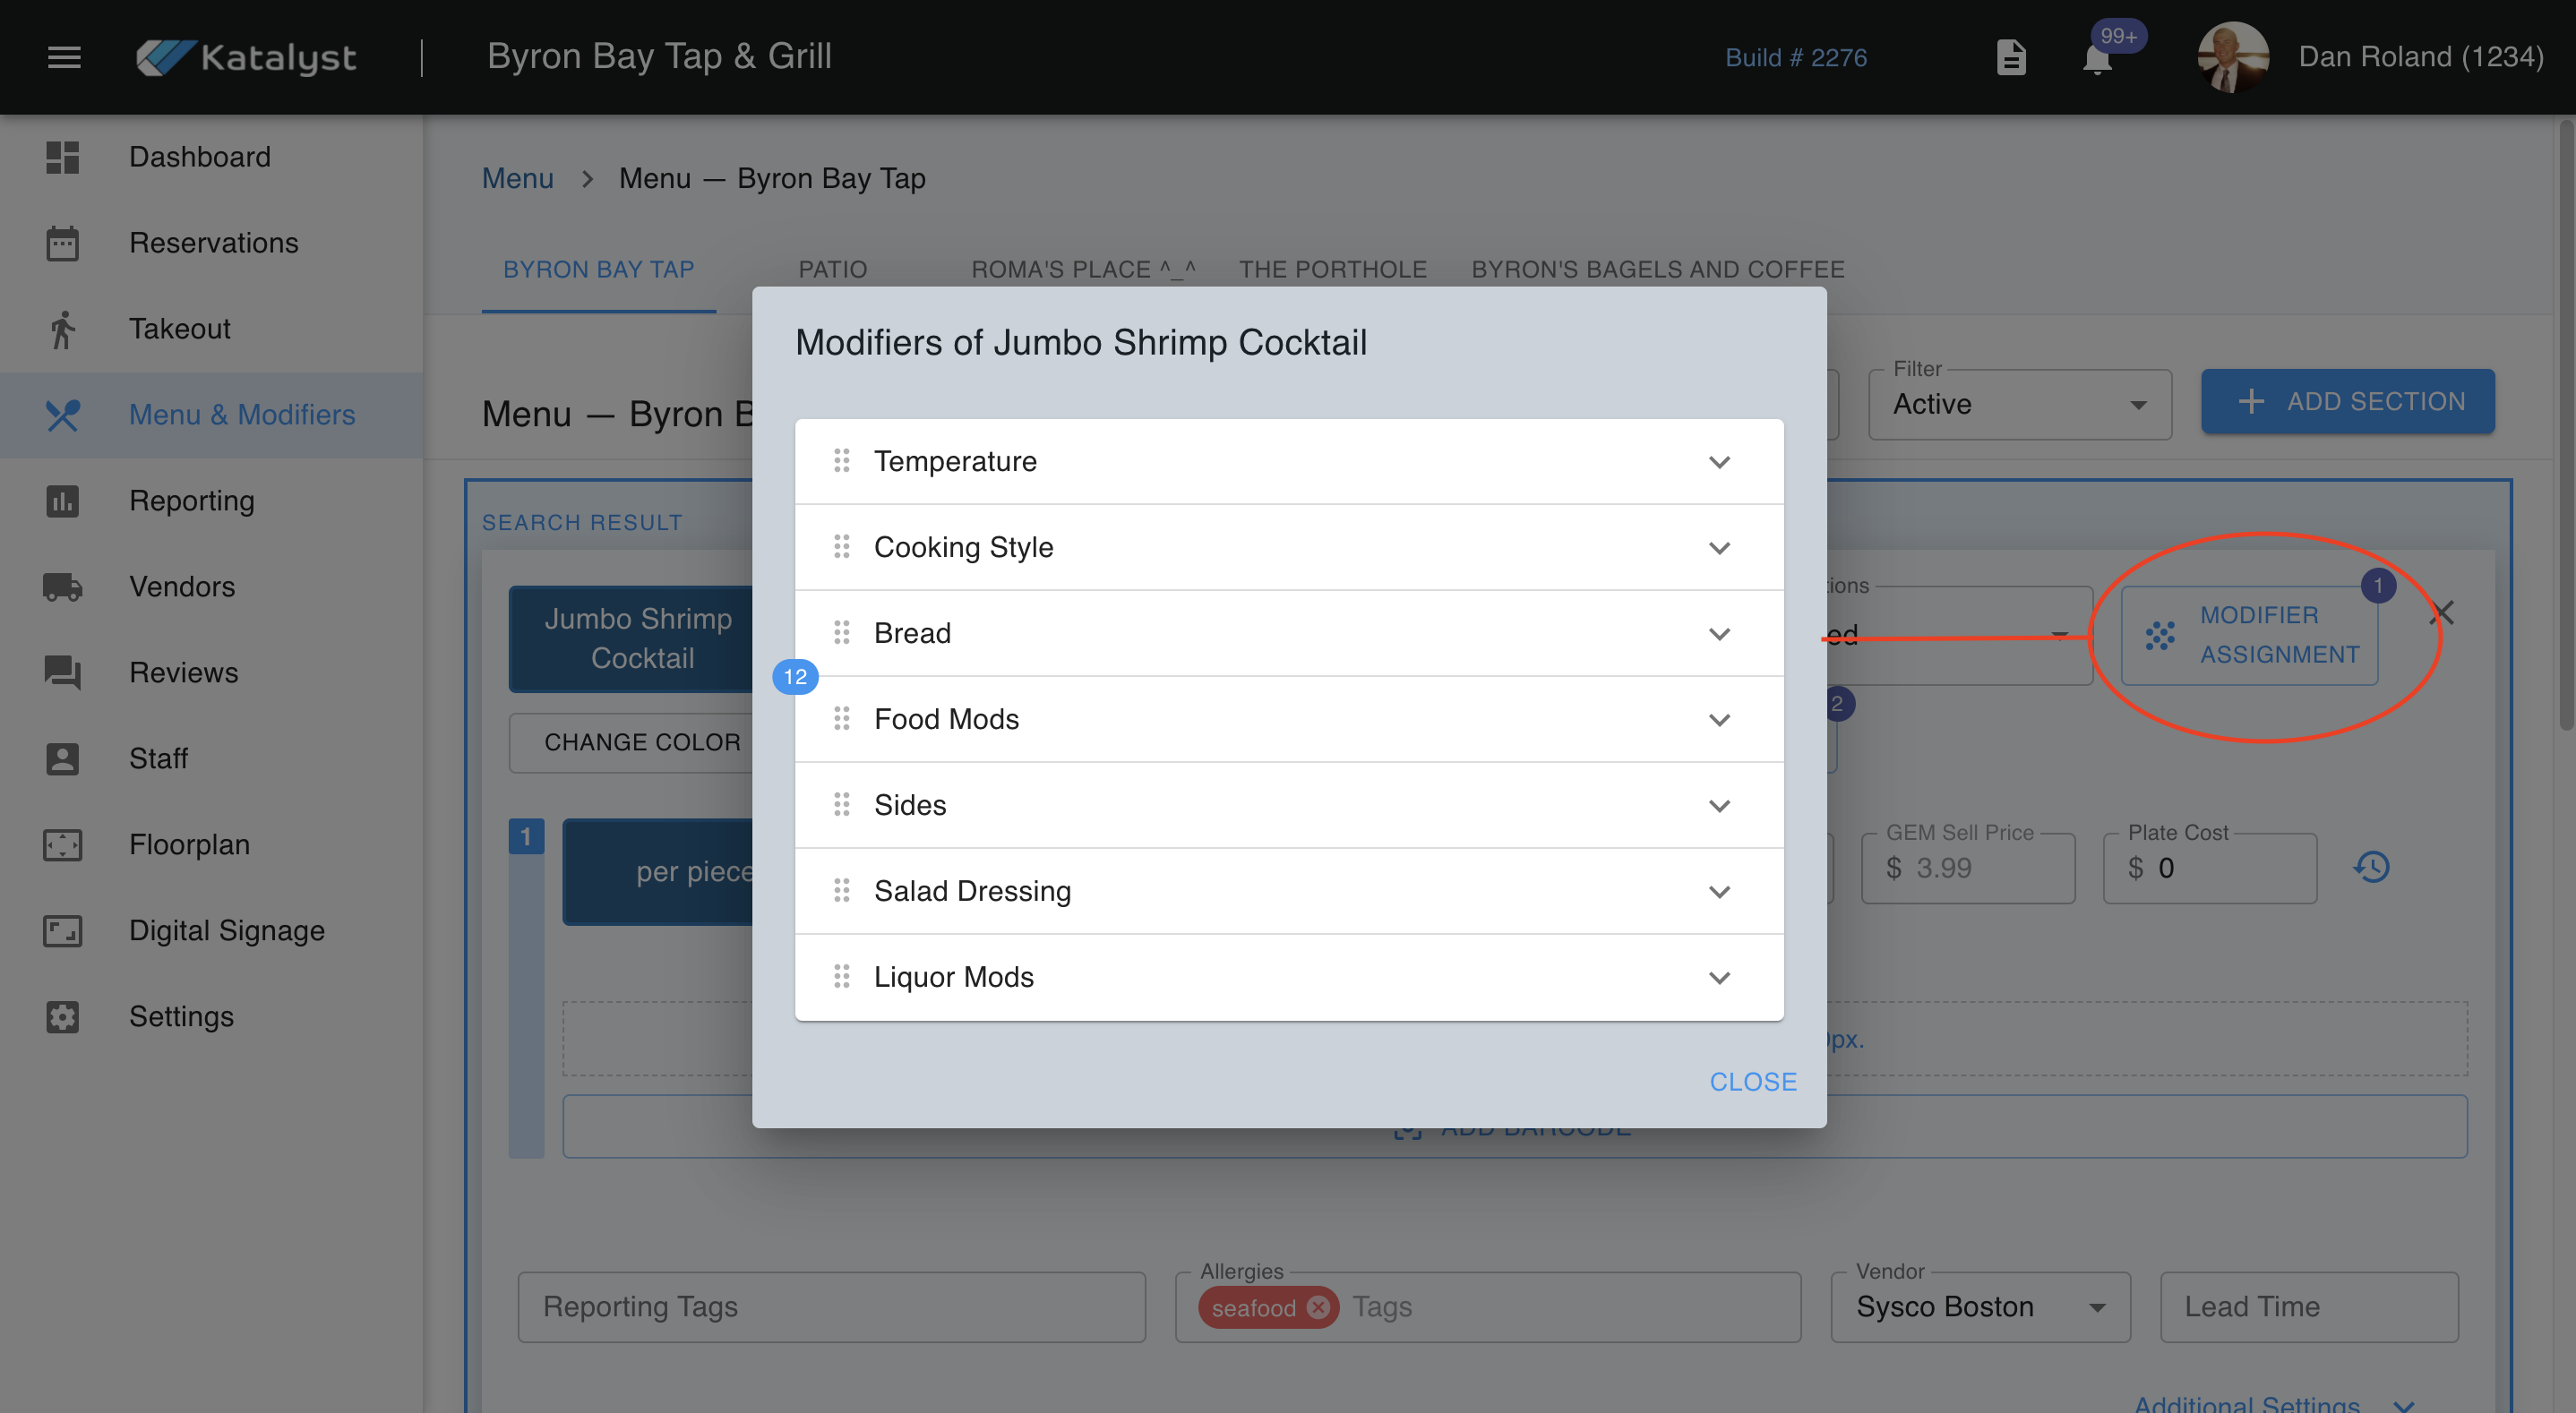Viewport: 2576px width, 1413px height.
Task: Click Dan Roland's profile avatar
Action: tap(2232, 57)
